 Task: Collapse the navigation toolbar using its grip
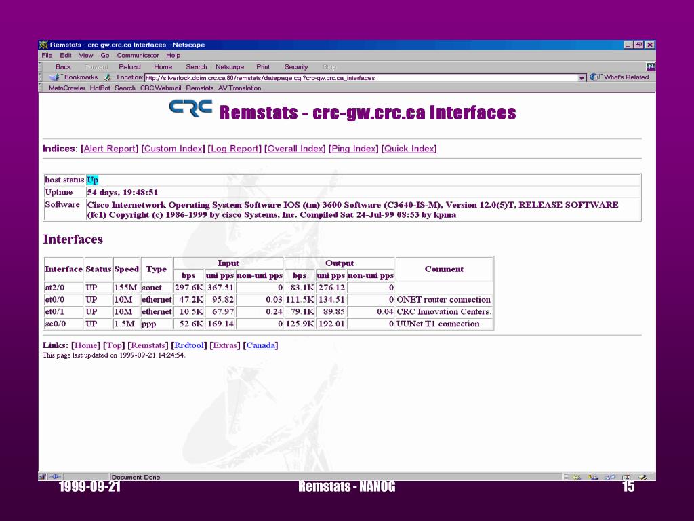[x=41, y=67]
